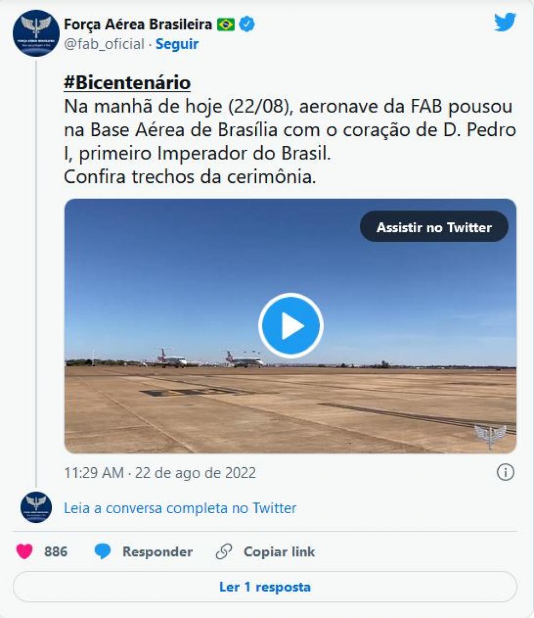Click the Copiar link text
Viewport: 534px width, 618px height.
[x=279, y=551]
